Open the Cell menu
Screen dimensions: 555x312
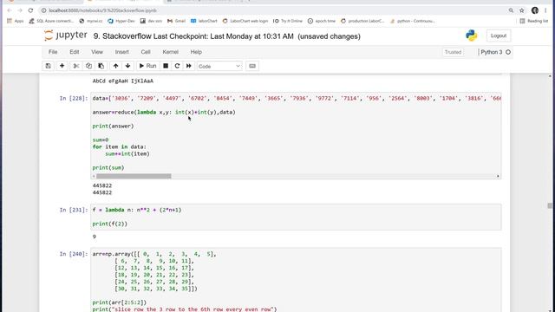[146, 52]
